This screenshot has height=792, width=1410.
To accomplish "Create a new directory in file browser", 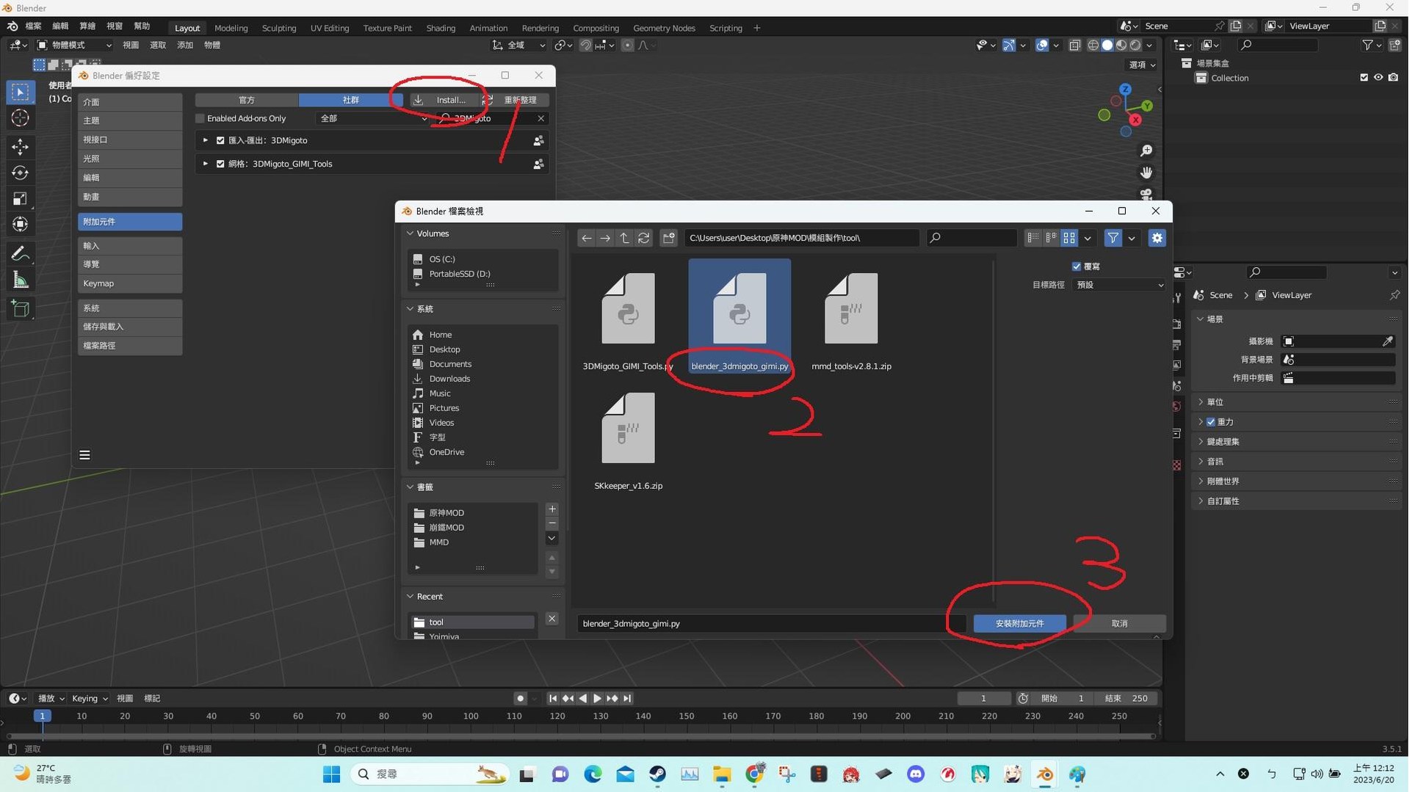I will [x=669, y=238].
